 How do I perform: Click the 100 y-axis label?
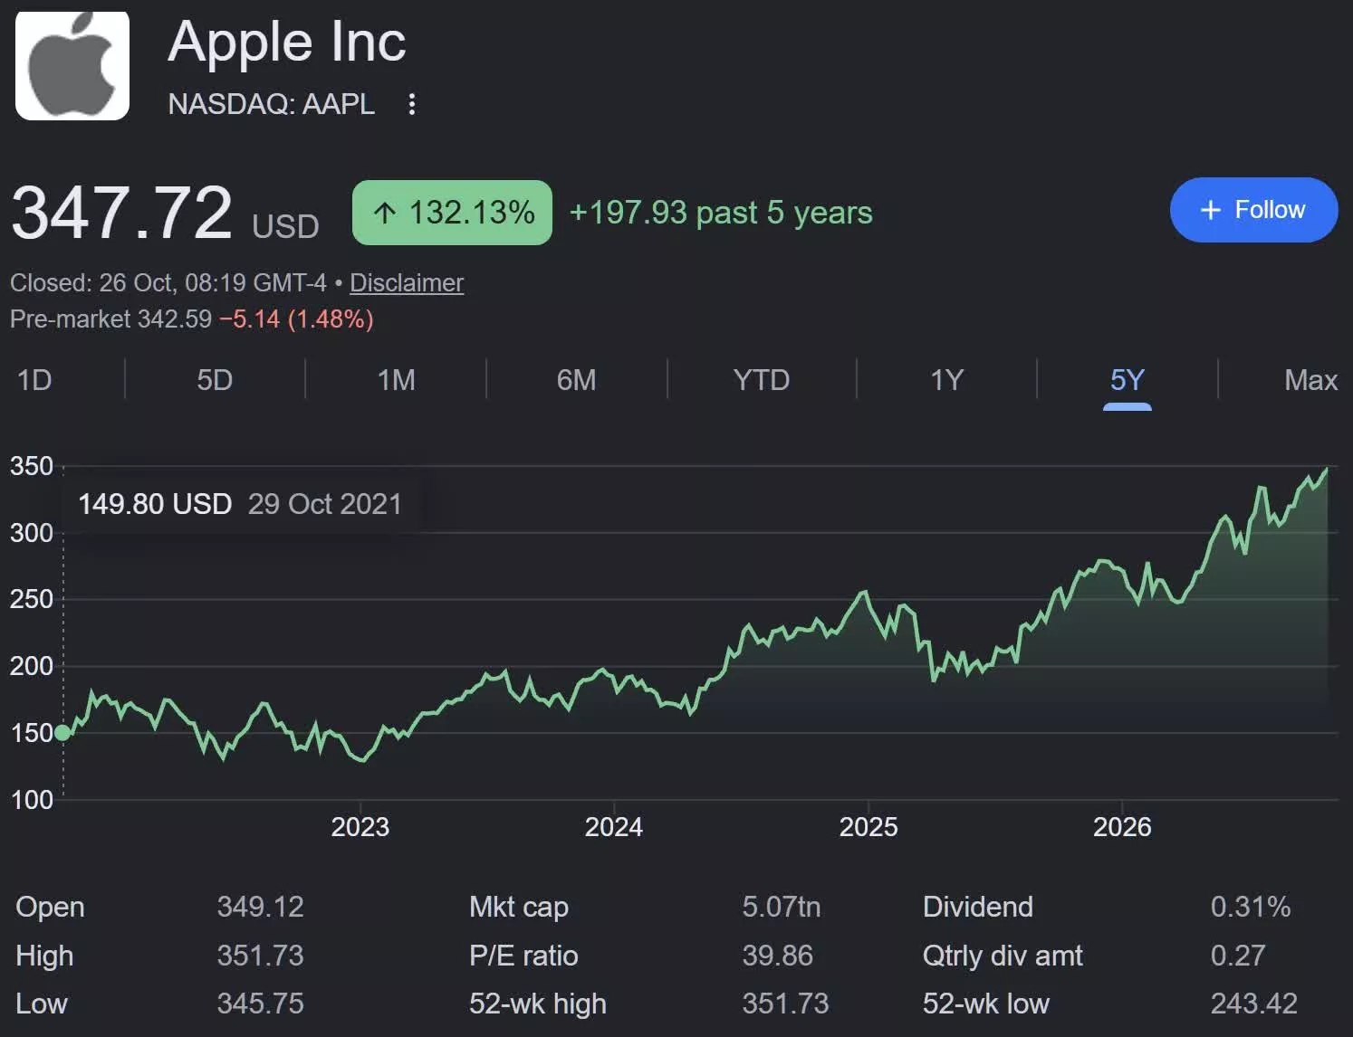pyautogui.click(x=32, y=800)
